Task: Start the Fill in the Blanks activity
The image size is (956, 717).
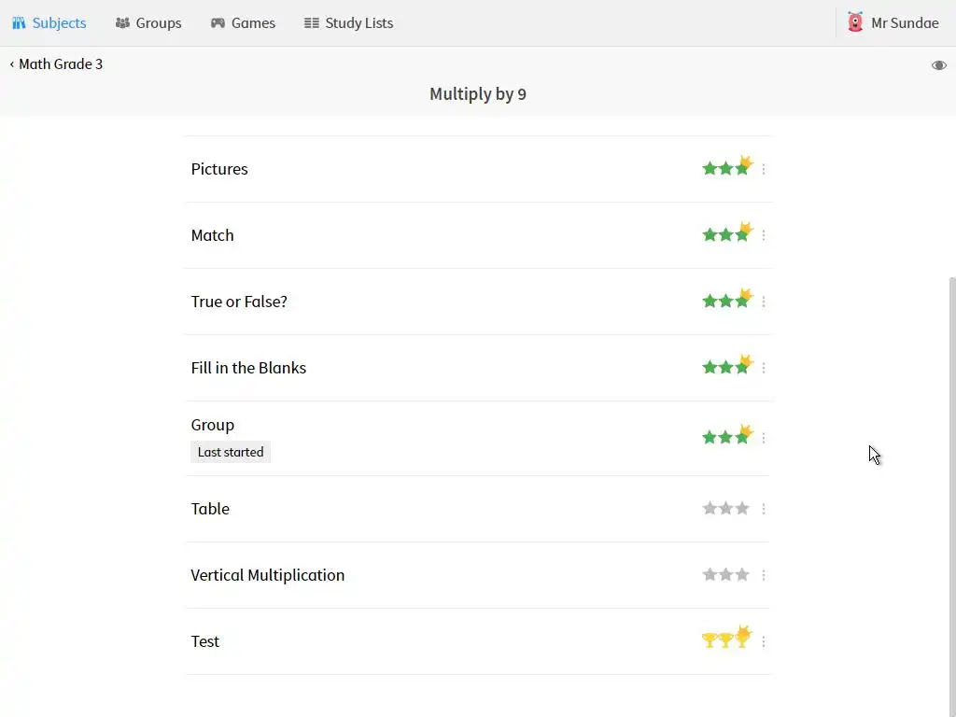Action: click(248, 368)
